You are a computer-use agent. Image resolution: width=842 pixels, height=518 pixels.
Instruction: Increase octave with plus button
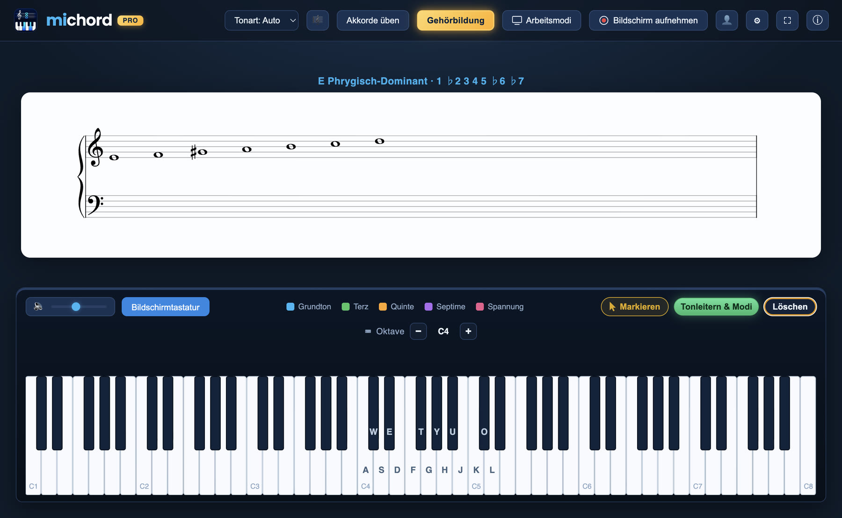[468, 331]
